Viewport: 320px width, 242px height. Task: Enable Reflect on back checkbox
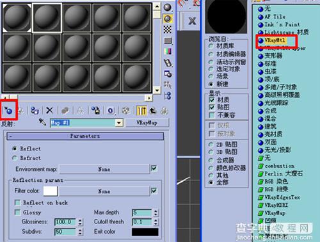[17, 202]
